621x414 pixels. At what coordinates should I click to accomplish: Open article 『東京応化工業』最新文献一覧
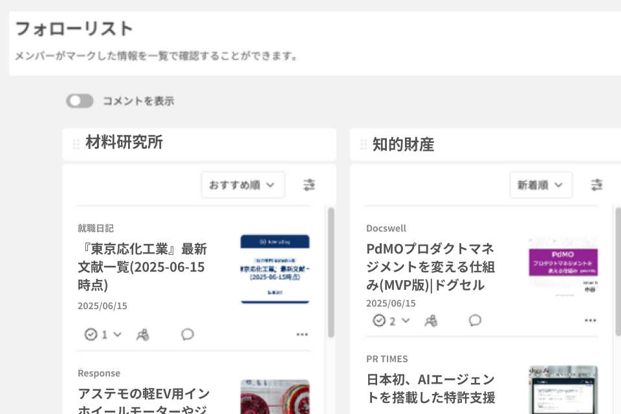(142, 267)
